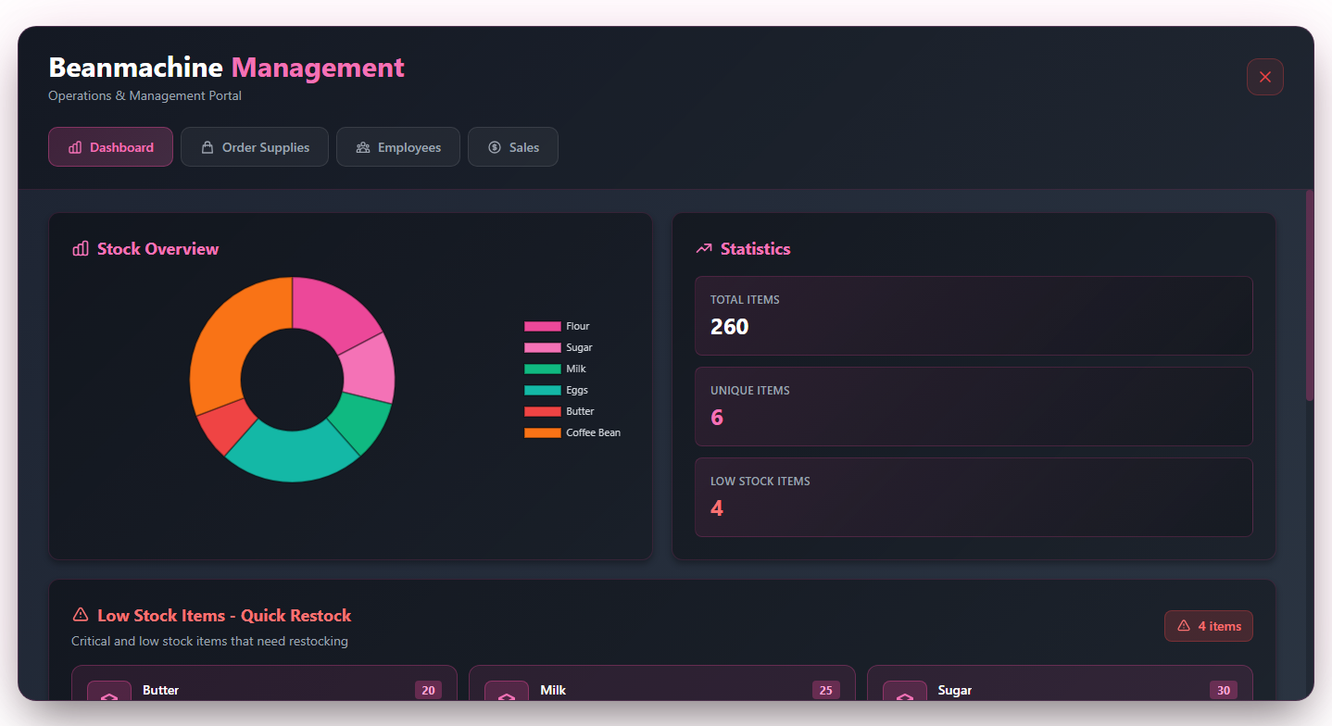Screen dimensions: 1332x726
Task: Click the Stock Overview bar chart icon
Action: [81, 248]
